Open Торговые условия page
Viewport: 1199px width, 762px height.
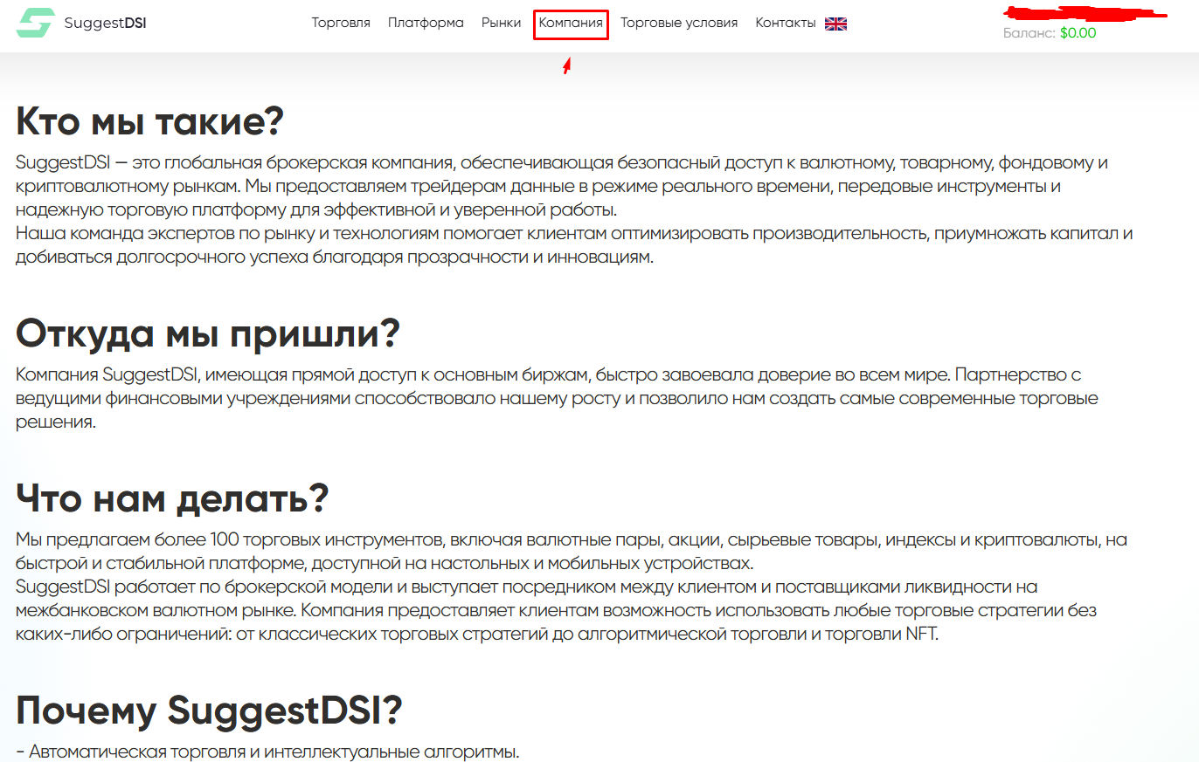click(x=679, y=23)
